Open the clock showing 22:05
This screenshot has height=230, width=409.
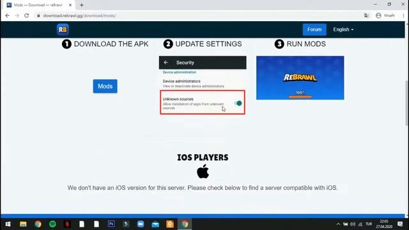coord(384,224)
